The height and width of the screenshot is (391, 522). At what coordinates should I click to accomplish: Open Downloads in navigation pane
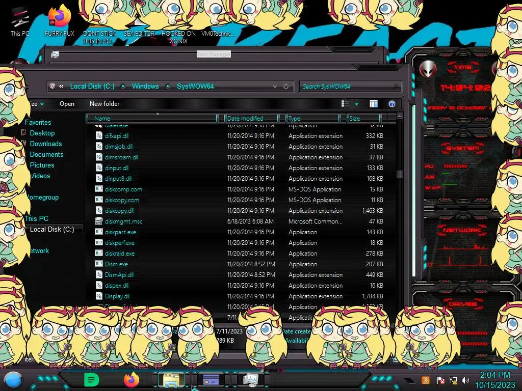tap(46, 144)
